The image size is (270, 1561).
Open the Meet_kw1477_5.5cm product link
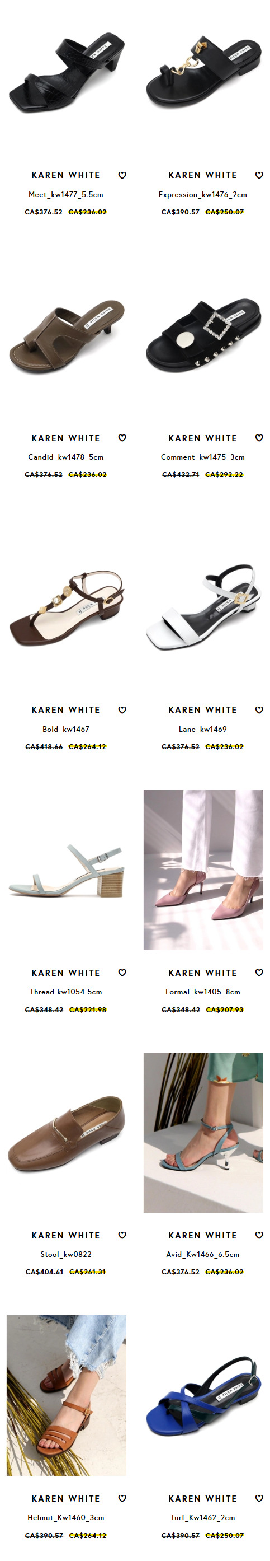point(66,194)
